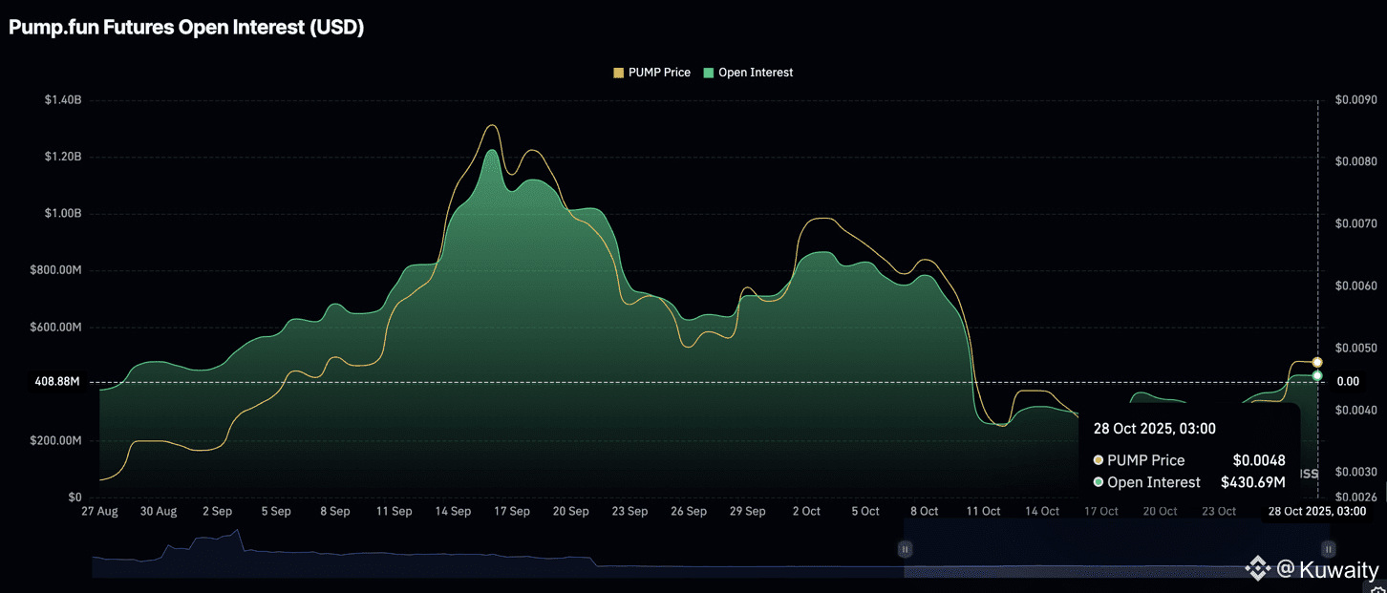Click the 0.00 right-axis crosshair label
Screen dimensions: 1387x593
pos(1347,382)
